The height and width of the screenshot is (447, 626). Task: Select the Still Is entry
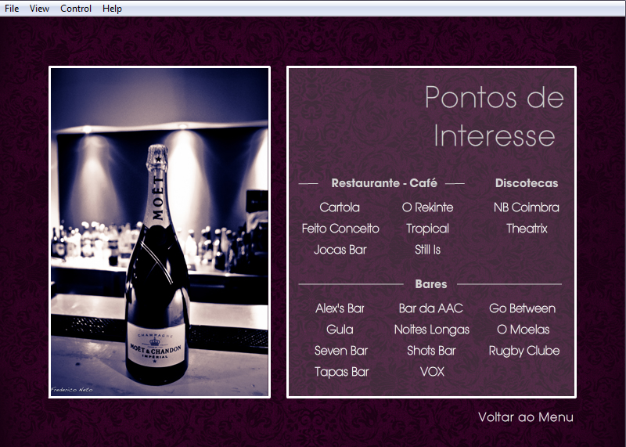pyautogui.click(x=427, y=250)
